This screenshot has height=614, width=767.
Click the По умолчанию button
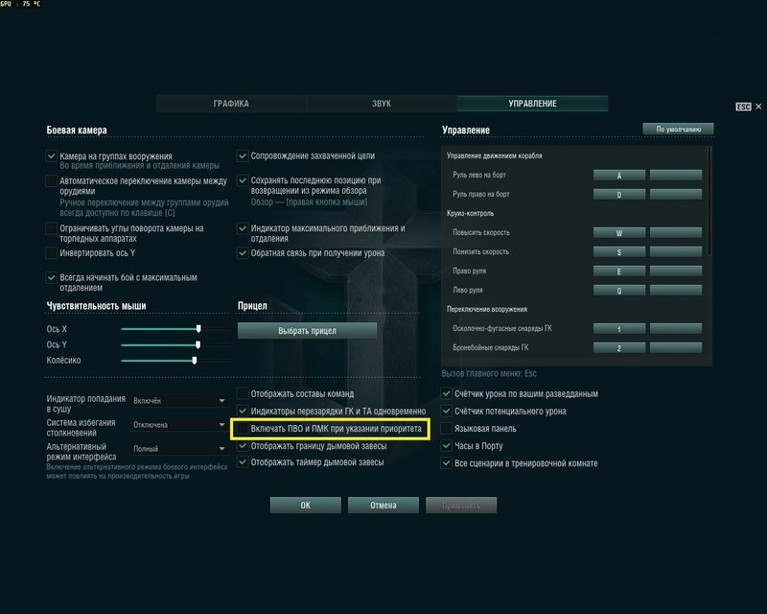pos(678,129)
